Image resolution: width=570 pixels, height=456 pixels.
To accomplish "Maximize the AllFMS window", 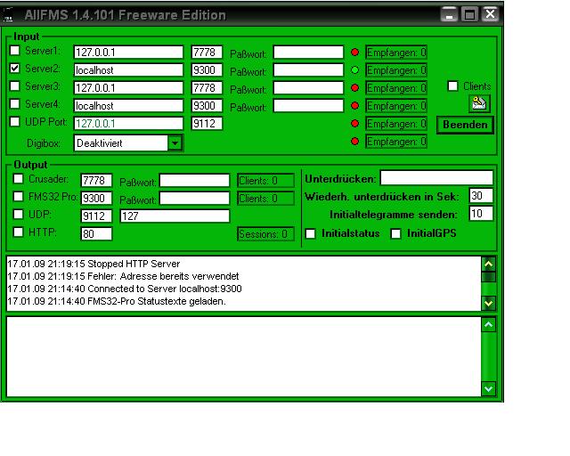I will 470,14.
